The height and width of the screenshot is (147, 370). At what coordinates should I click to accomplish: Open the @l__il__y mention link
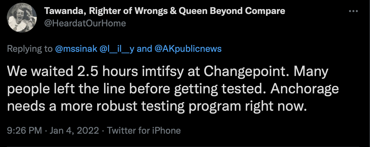117,49
